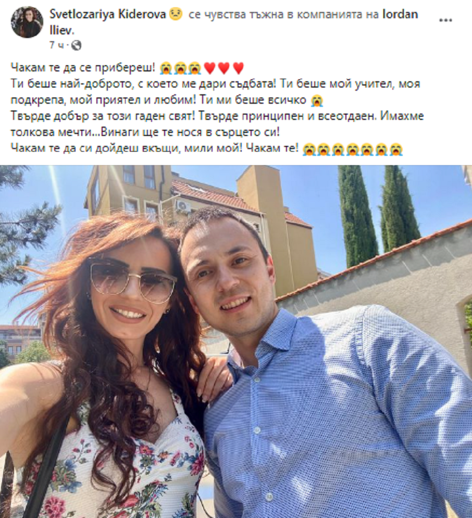Click the first red heart emoji
The width and height of the screenshot is (472, 518).
(x=209, y=68)
